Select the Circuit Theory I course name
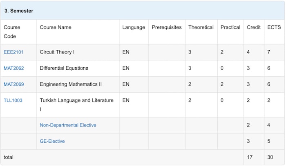The width and height of the screenshot is (286, 166). coord(57,52)
